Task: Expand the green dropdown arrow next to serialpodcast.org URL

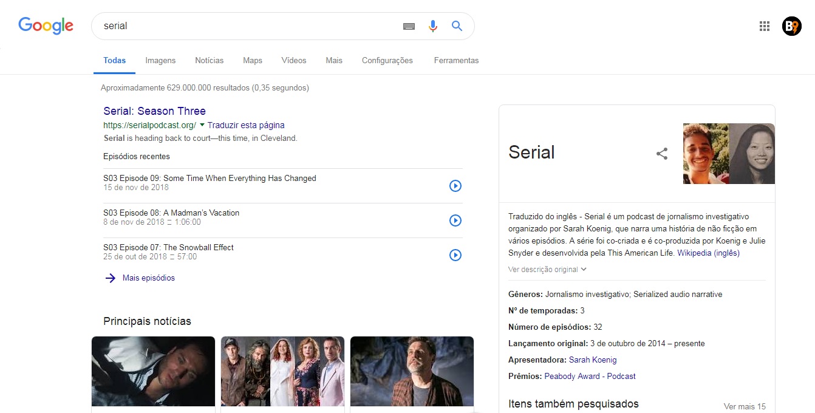Action: click(x=202, y=125)
